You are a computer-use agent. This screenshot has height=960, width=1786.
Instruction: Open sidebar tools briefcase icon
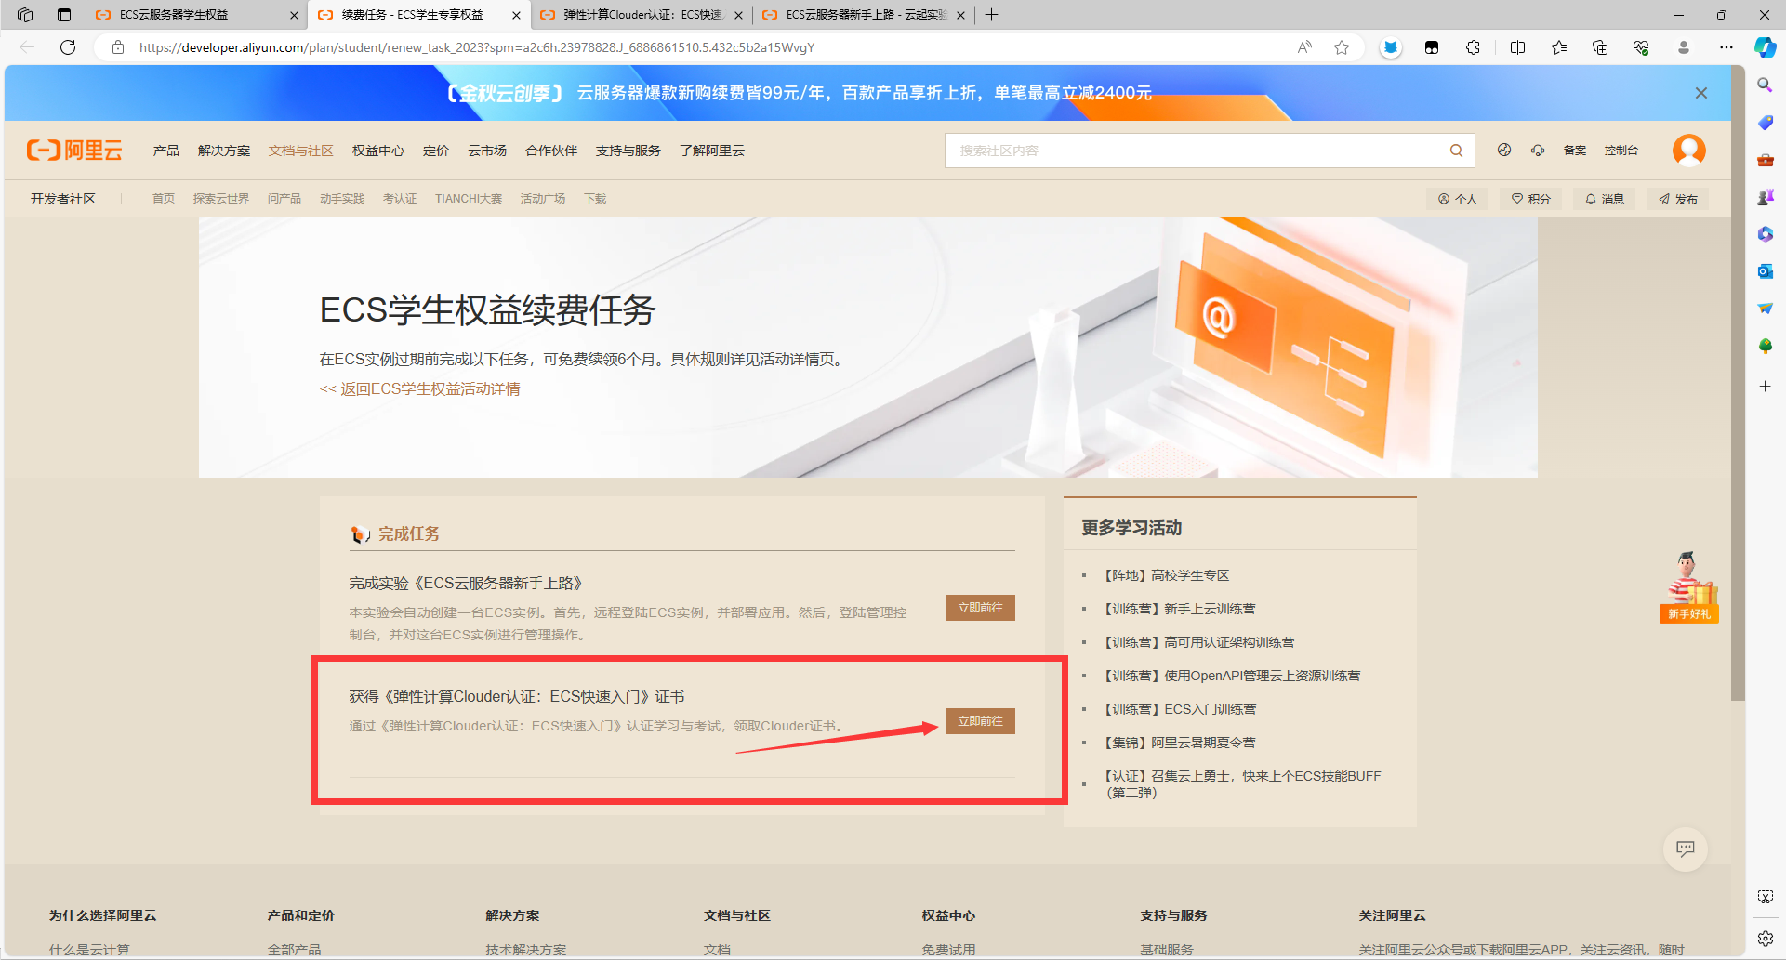[1765, 160]
